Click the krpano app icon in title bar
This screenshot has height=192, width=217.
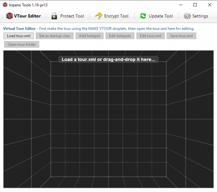5,5
